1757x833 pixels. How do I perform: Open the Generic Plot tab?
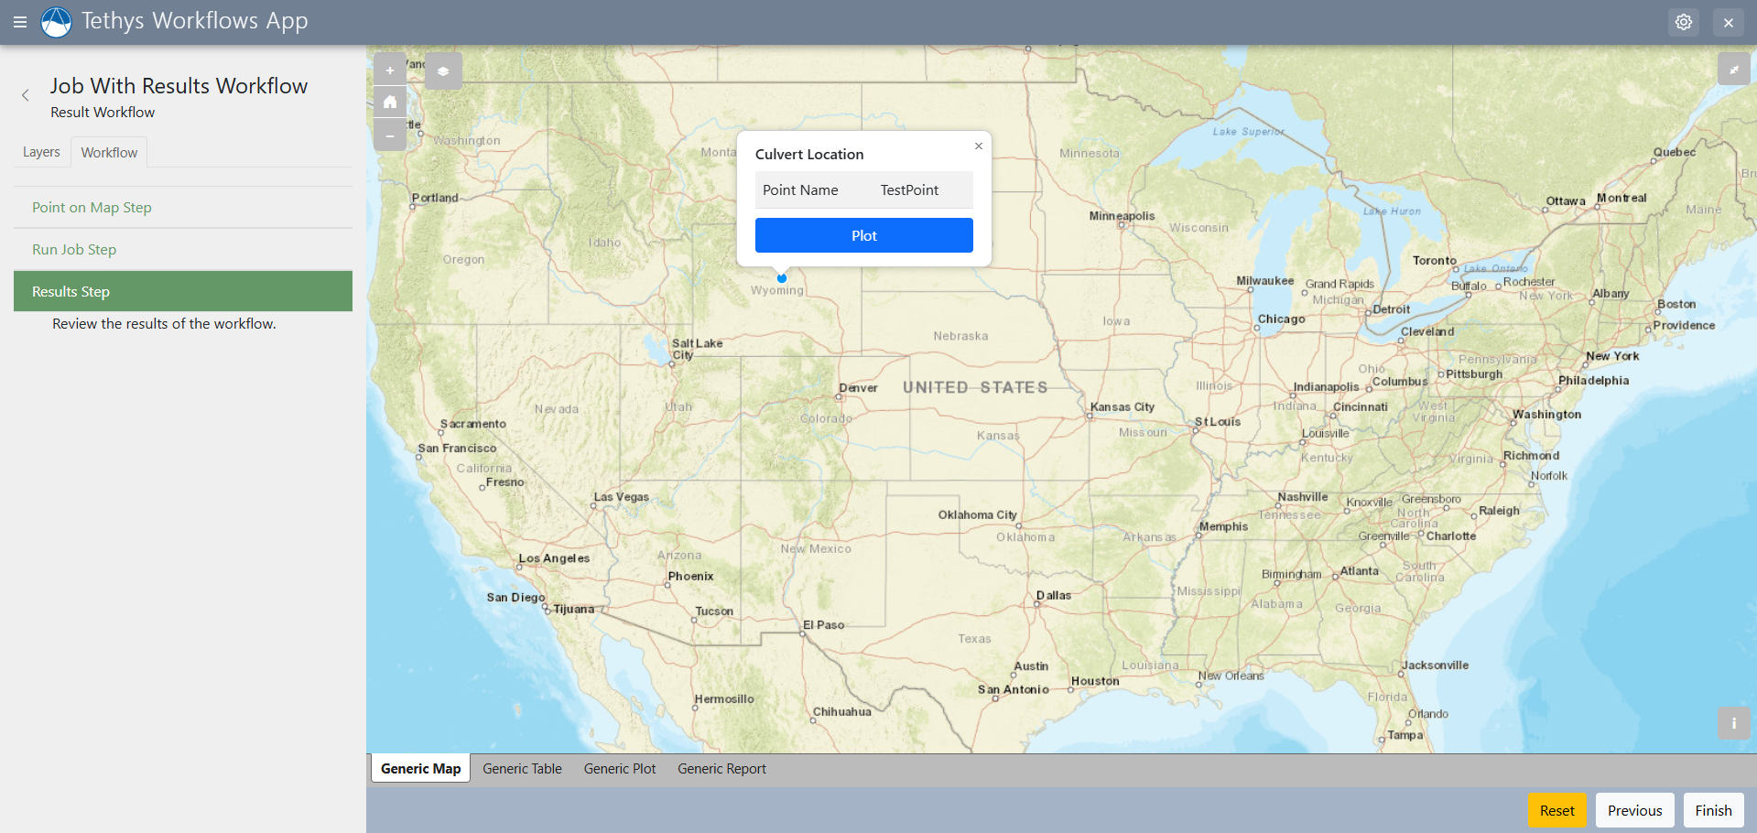(x=620, y=768)
